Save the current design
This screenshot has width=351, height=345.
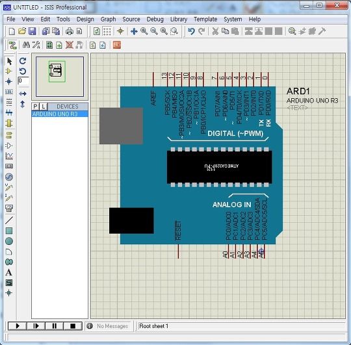32,31
